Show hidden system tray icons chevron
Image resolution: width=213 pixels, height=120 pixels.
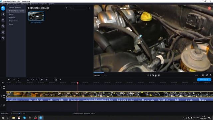[x=184, y=118]
